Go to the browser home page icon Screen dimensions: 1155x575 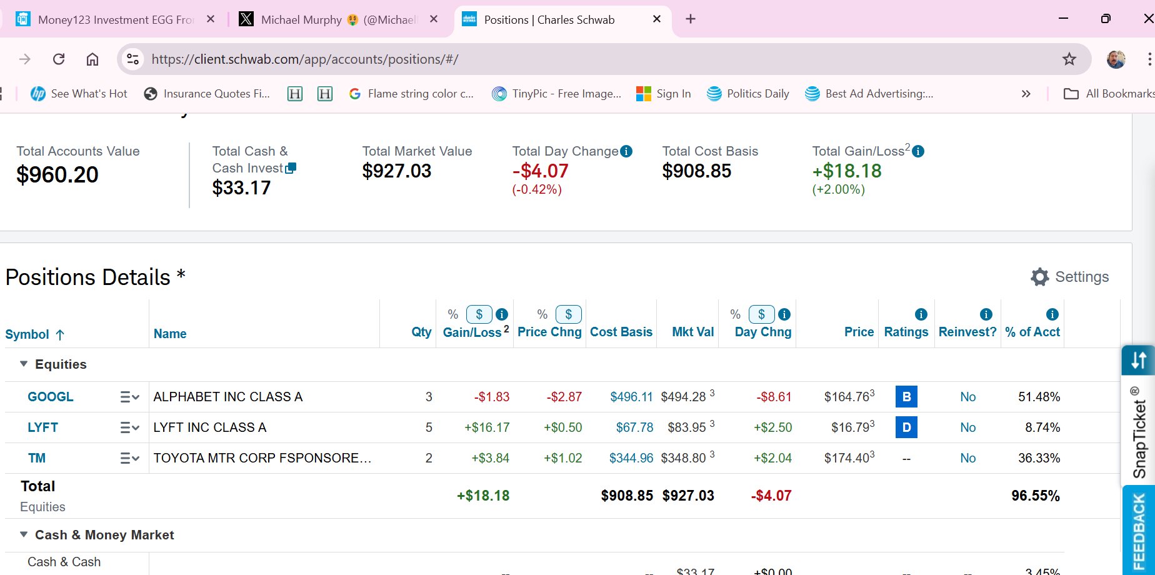[x=92, y=59]
